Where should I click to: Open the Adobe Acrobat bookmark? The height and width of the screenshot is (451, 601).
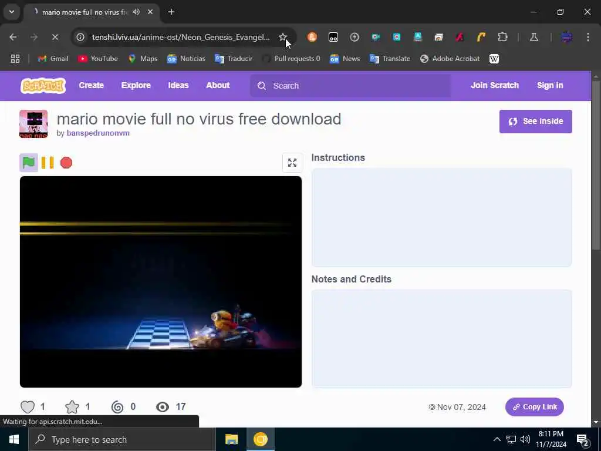450,59
